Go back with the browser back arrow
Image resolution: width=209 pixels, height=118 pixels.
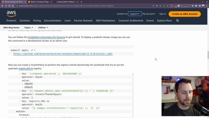[2, 6]
